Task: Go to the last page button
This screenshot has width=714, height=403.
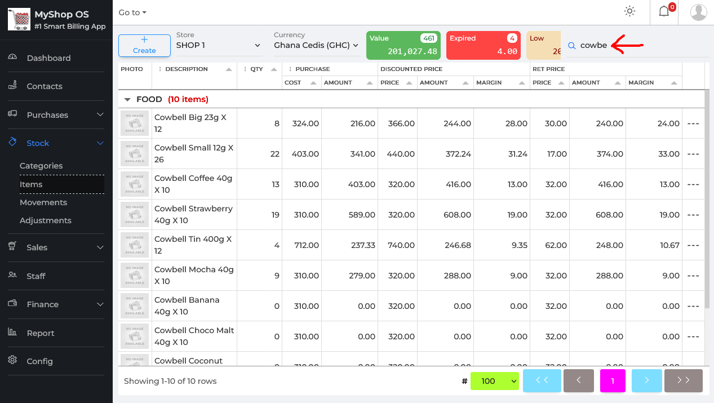Action: (x=683, y=380)
